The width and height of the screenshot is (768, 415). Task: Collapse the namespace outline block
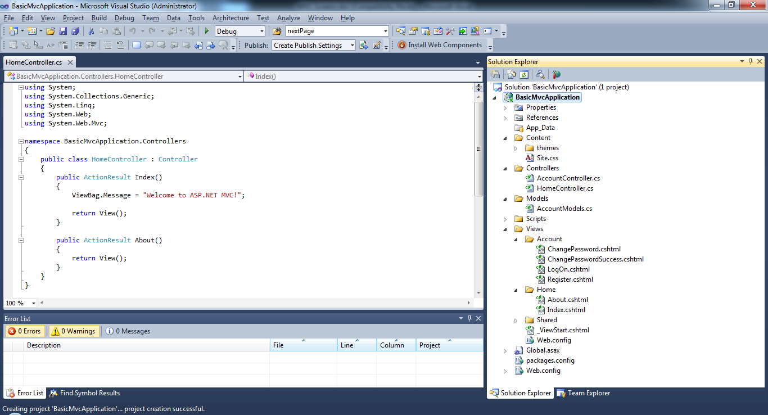tap(21, 141)
